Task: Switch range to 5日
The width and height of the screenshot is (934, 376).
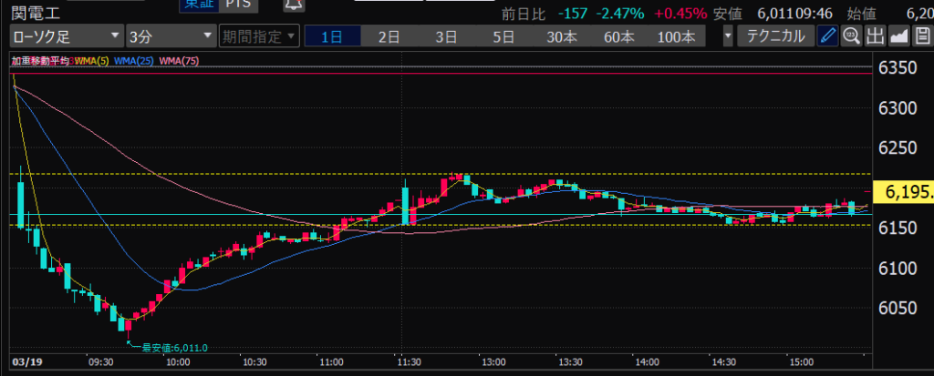Action: tap(503, 36)
